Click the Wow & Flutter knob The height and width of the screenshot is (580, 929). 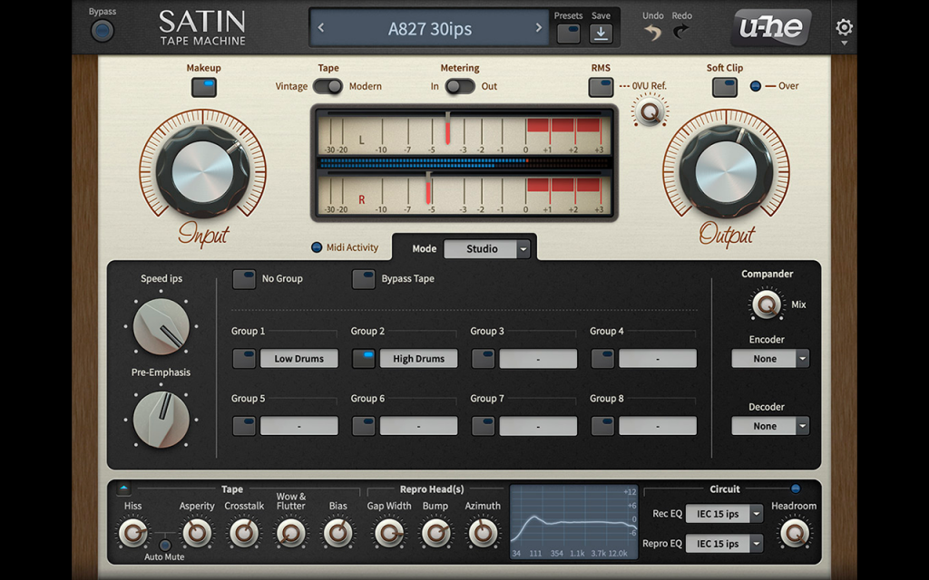point(290,533)
